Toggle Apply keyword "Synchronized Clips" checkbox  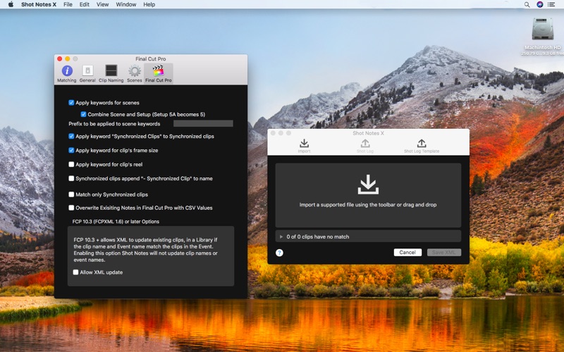(x=71, y=137)
